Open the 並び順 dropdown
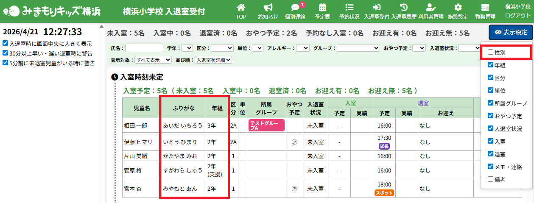534x203 pixels. (x=213, y=60)
